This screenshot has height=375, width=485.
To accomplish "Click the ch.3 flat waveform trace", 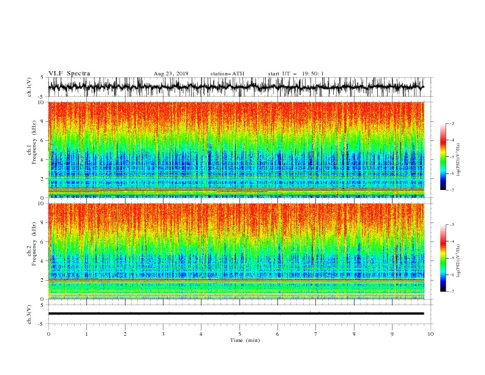I will [236, 314].
